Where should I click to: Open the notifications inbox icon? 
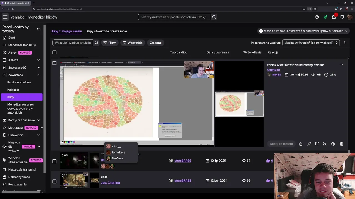334,17
